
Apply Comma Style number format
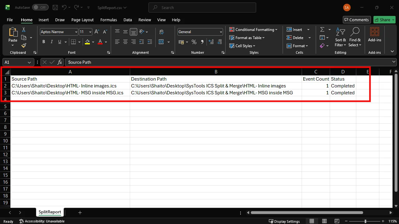pyautogui.click(x=202, y=42)
